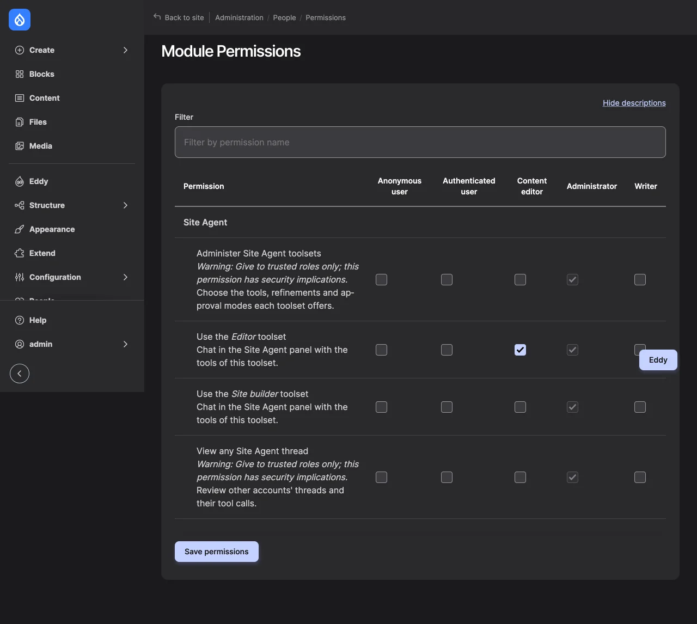Click the Help question mark icon
The image size is (697, 624).
(20, 320)
